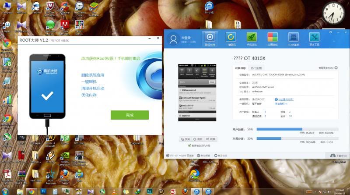Click the OT 4010X connection status item
The width and height of the screenshot is (350, 195).
pos(180,156)
